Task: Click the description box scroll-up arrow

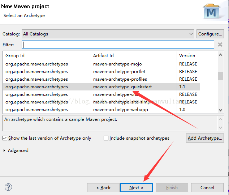Action: [221, 119]
